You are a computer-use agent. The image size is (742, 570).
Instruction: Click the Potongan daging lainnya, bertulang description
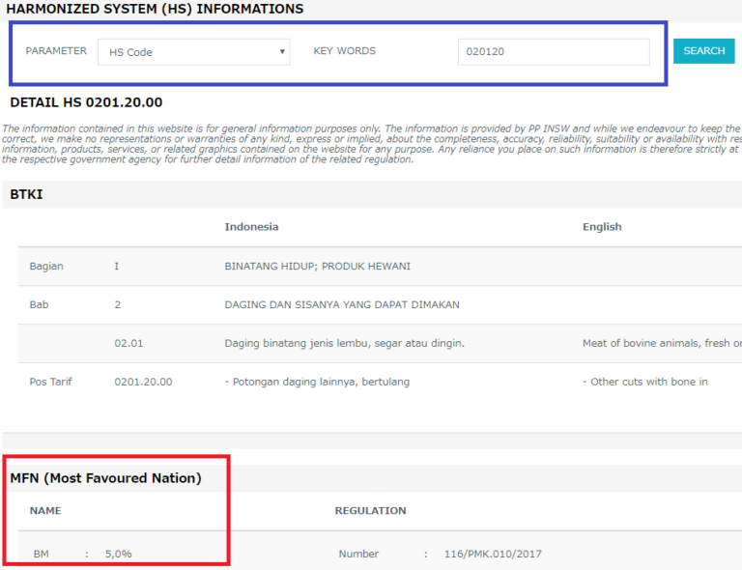[317, 382]
